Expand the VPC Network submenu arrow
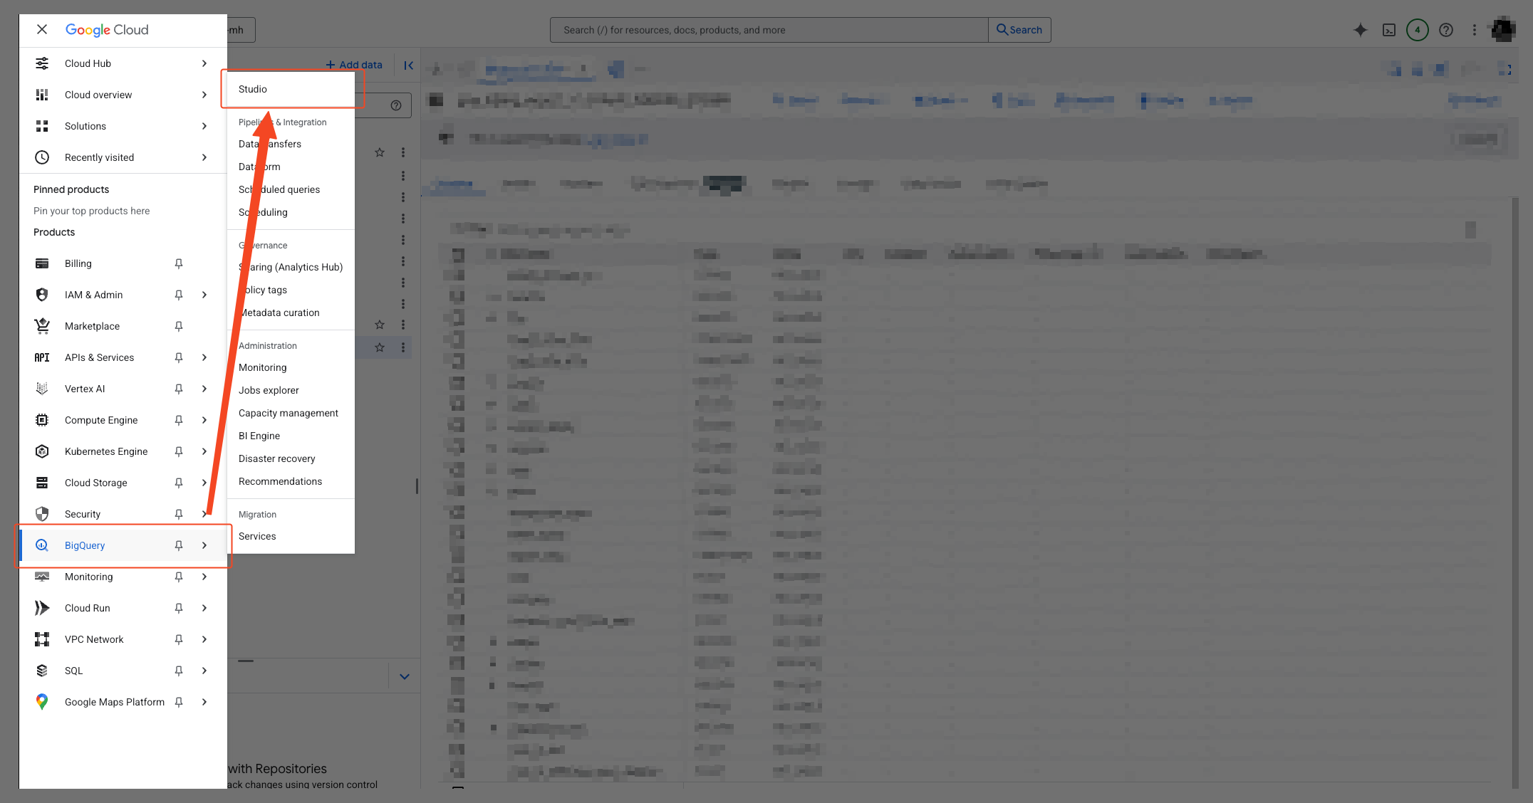The width and height of the screenshot is (1533, 803). tap(204, 639)
